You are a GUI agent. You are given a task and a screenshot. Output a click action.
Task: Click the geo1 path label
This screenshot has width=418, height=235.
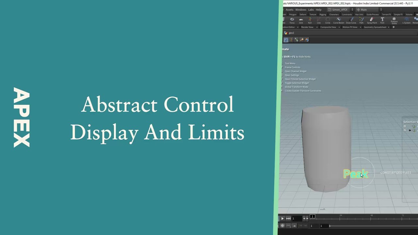(x=291, y=33)
